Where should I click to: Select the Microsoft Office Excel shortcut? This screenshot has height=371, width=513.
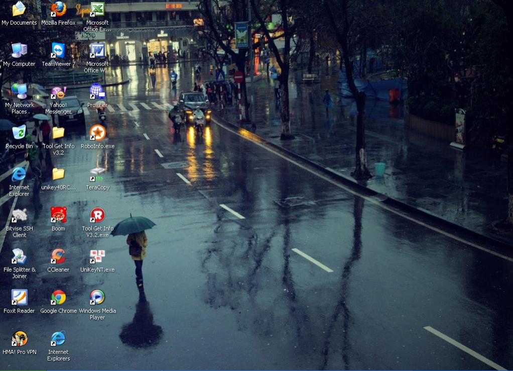(97, 10)
